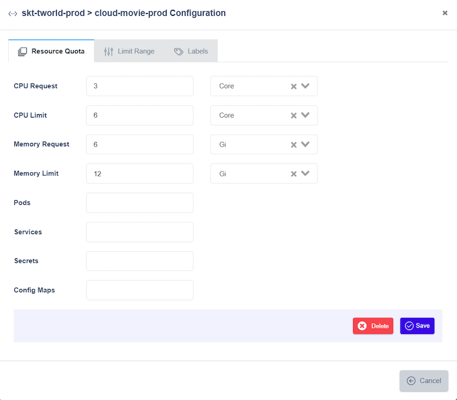Image resolution: width=457 pixels, height=400 pixels.
Task: Click the Memory Request label
Action: (x=41, y=144)
